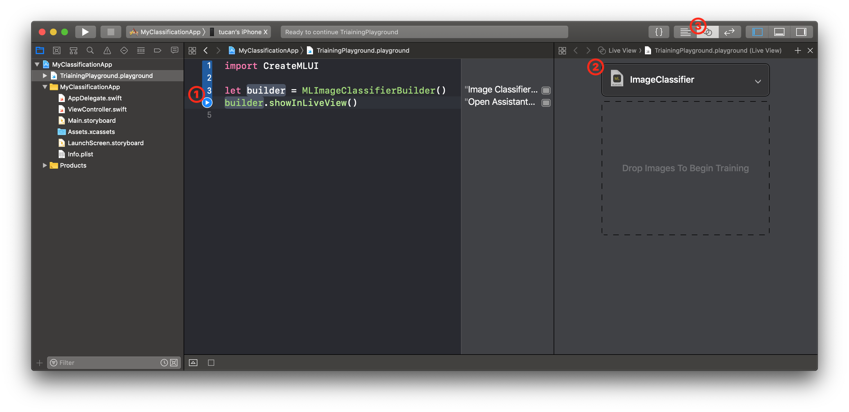This screenshot has width=849, height=412.
Task: Open the ImageClassifier dropdown chevron
Action: point(758,81)
